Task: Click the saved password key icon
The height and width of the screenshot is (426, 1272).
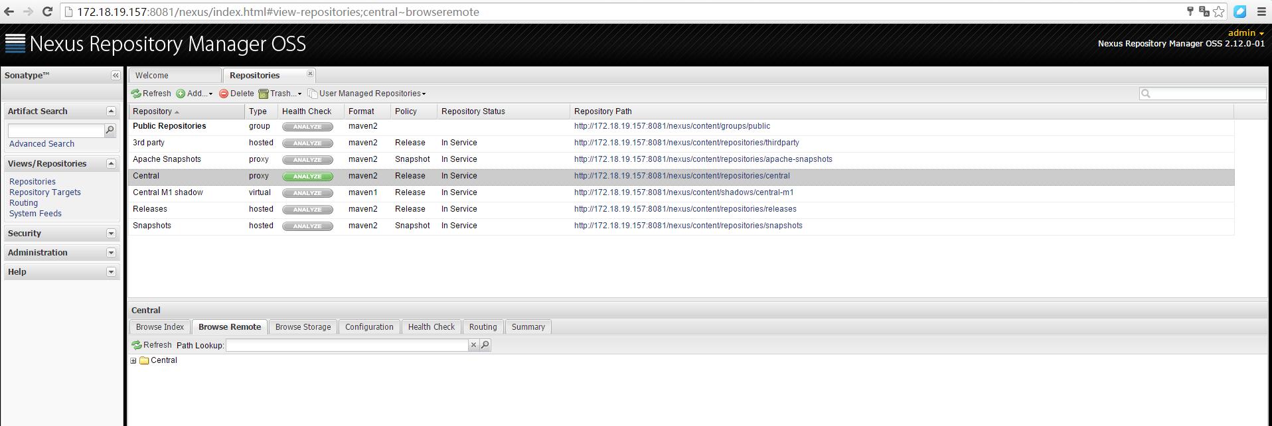Action: click(1190, 11)
